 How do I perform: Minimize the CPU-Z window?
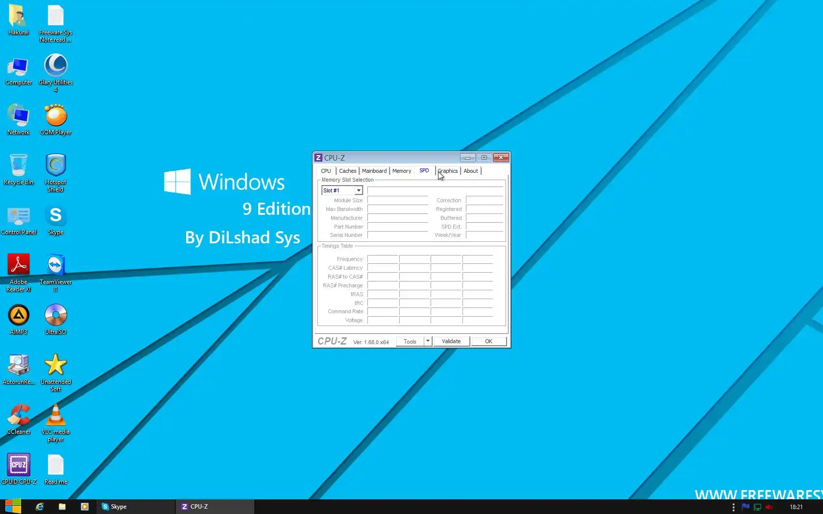[x=467, y=158]
